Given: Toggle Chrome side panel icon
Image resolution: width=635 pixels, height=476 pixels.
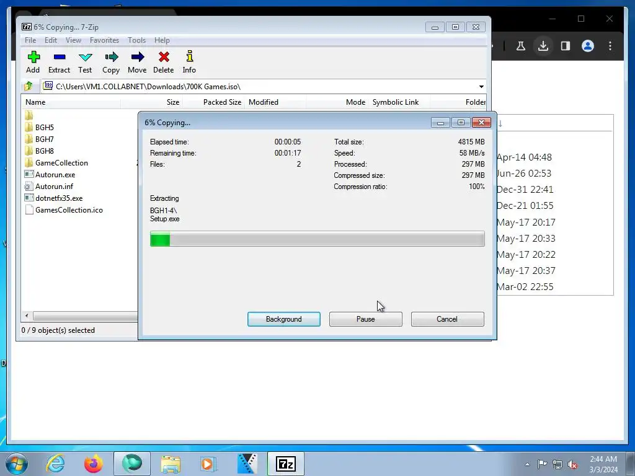Looking at the screenshot, I should click(566, 46).
